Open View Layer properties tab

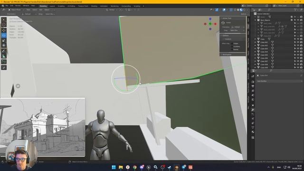coord(253,91)
